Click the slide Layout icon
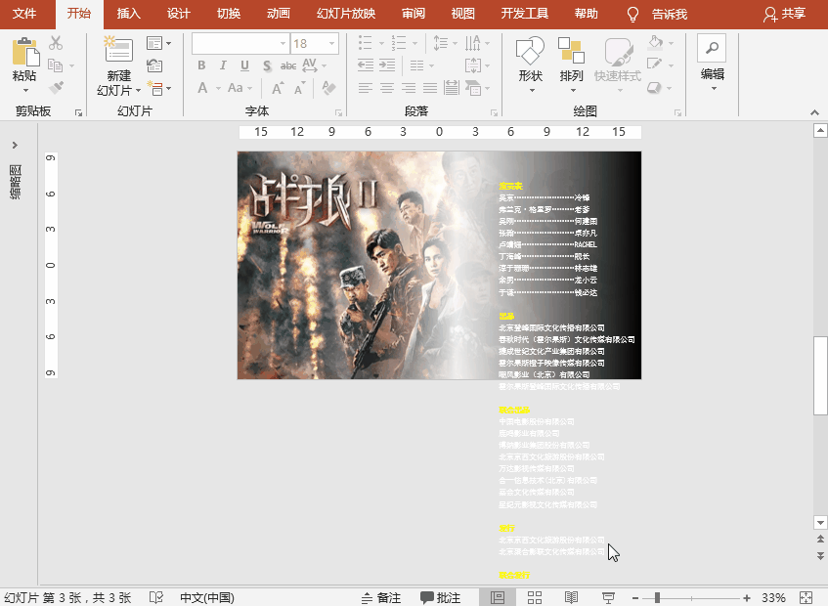828x606 pixels. (x=154, y=43)
